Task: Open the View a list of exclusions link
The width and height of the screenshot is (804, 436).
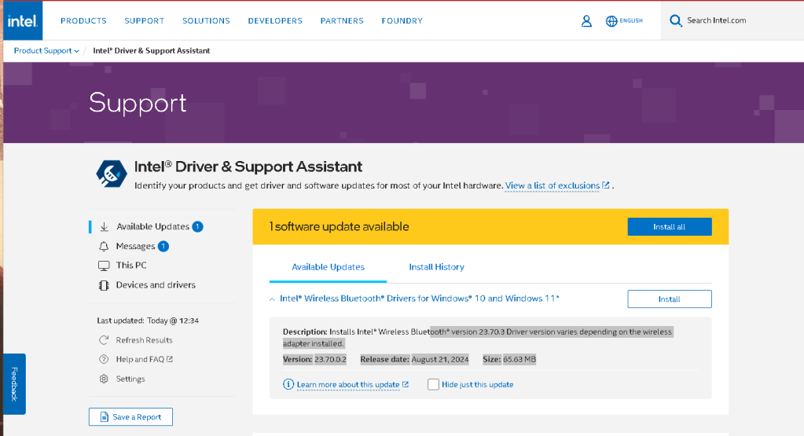Action: 553,185
